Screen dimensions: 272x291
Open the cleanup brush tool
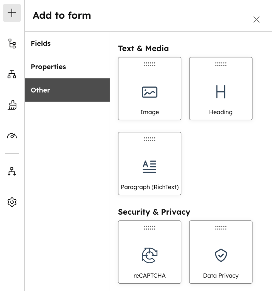(x=12, y=105)
